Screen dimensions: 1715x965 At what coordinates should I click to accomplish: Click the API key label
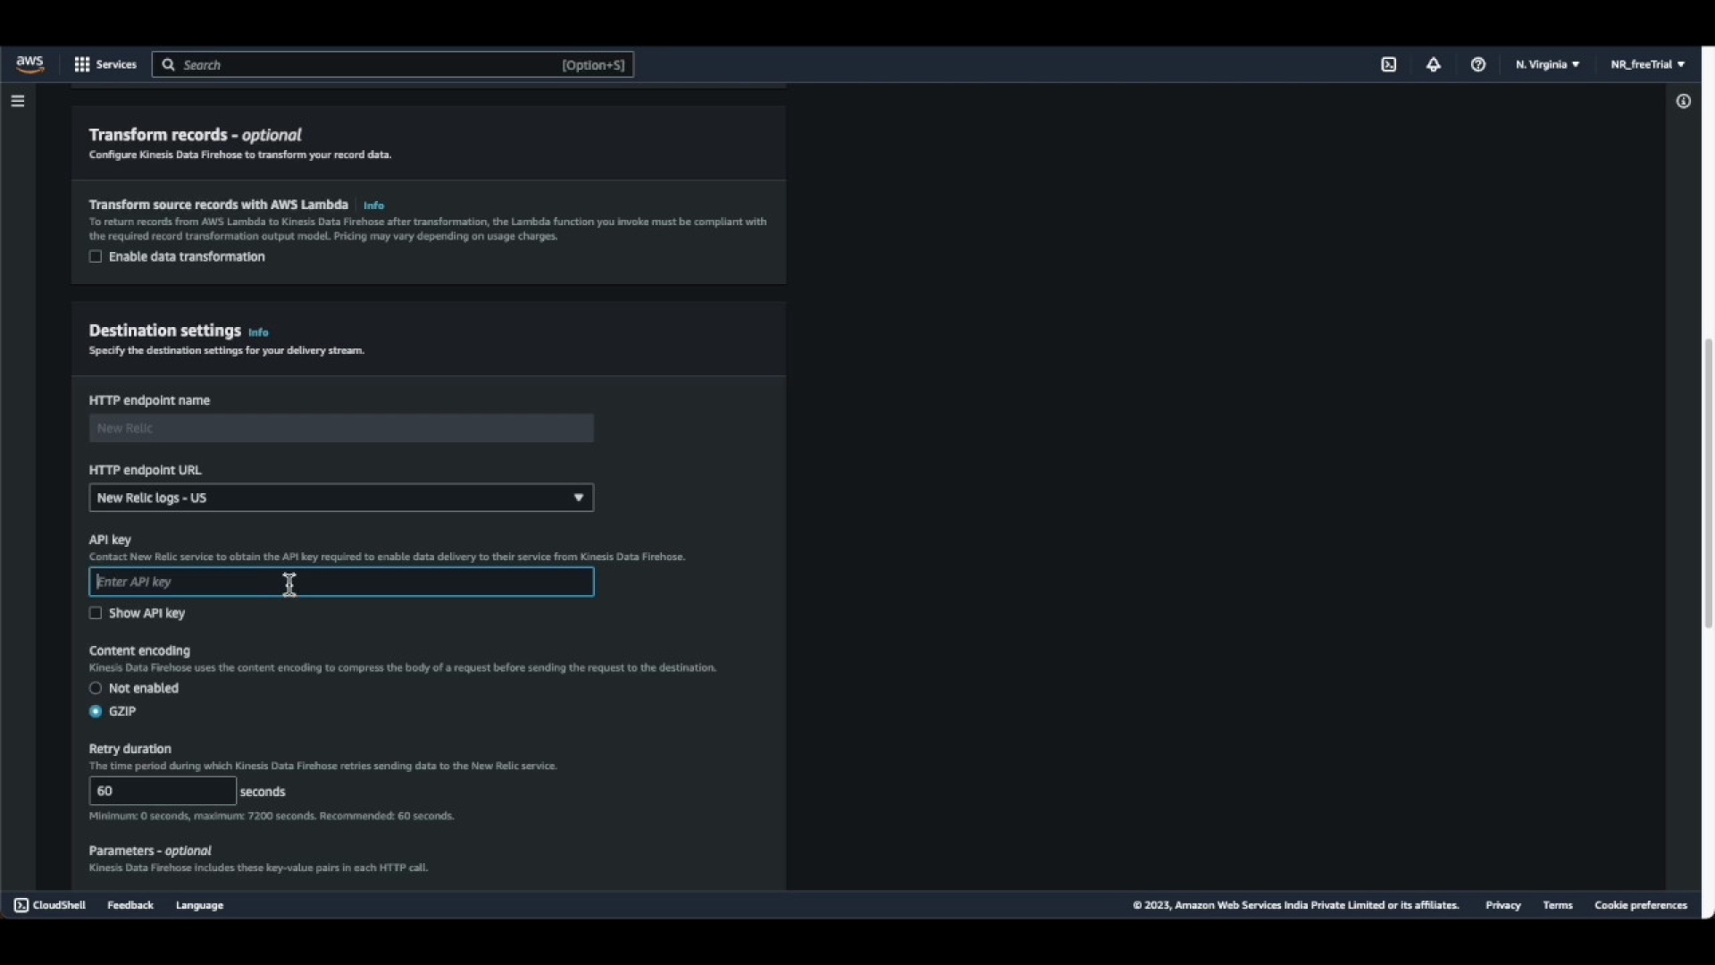pos(110,540)
